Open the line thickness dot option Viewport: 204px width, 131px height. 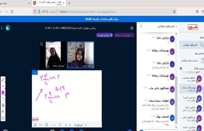pyautogui.click(x=3, y=86)
